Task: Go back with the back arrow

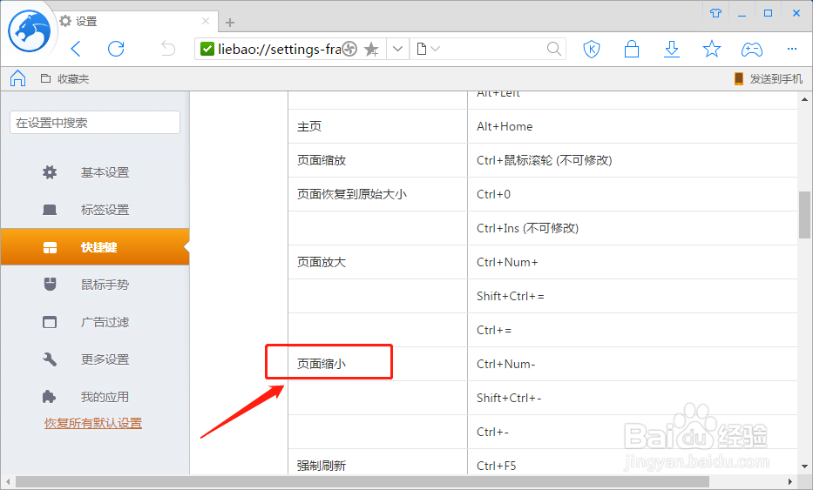Action: (x=76, y=50)
